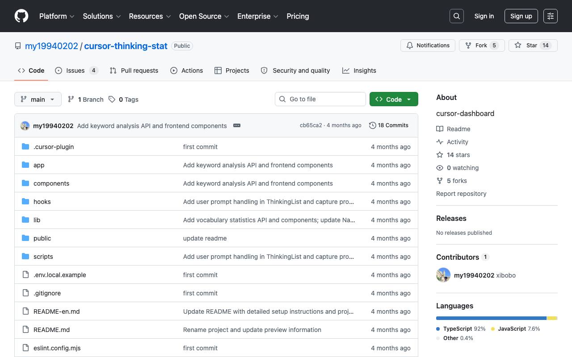The height and width of the screenshot is (357, 572).
Task: Open the .gitignore file
Action: (47, 293)
